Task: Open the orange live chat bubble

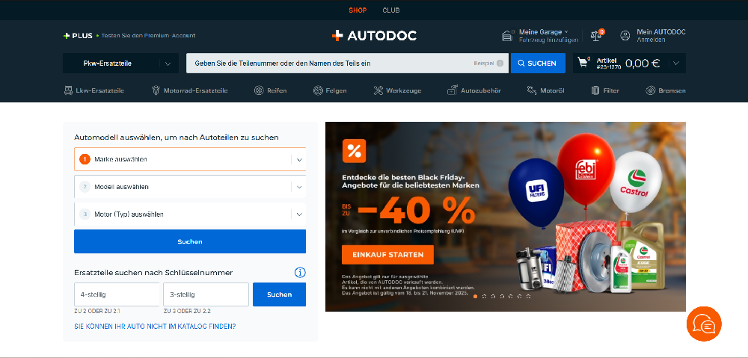Action: click(704, 324)
